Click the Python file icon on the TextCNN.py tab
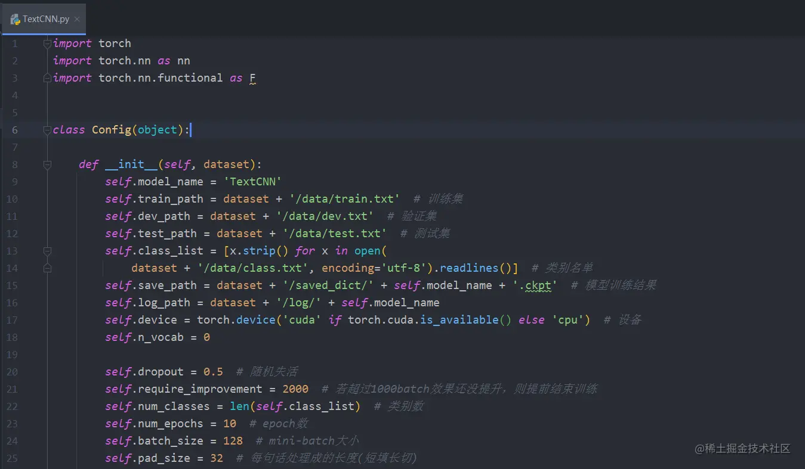The height and width of the screenshot is (469, 805). [16, 19]
